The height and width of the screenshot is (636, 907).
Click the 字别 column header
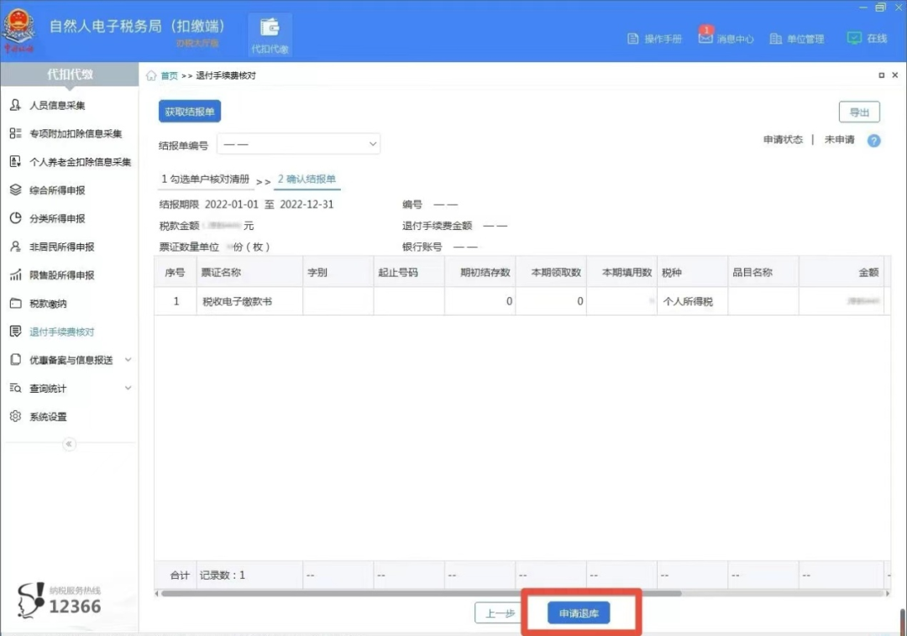pos(338,272)
